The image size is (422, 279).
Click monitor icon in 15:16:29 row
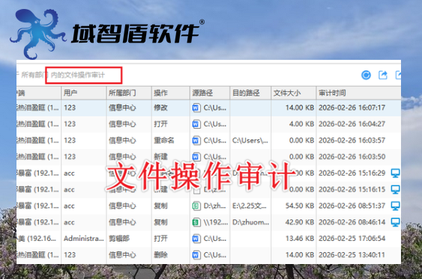395,174
